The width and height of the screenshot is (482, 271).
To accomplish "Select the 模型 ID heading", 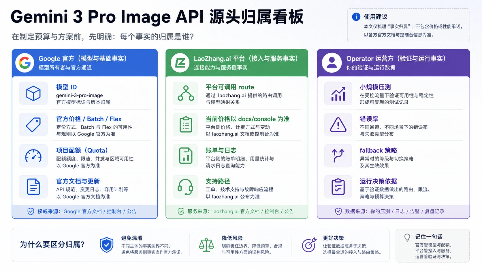I will [x=66, y=87].
